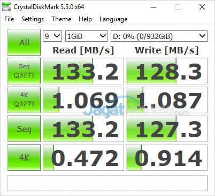Image resolution: width=215 pixels, height=196 pixels.
Task: Click the Seq Q32T1 write result 128.3
Action: 167,71
